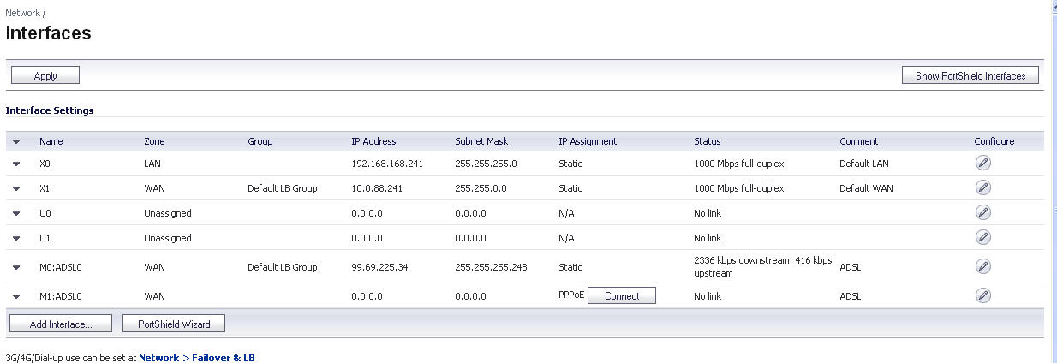Expand the X0 row arrow
1057x363 pixels.
coord(16,164)
